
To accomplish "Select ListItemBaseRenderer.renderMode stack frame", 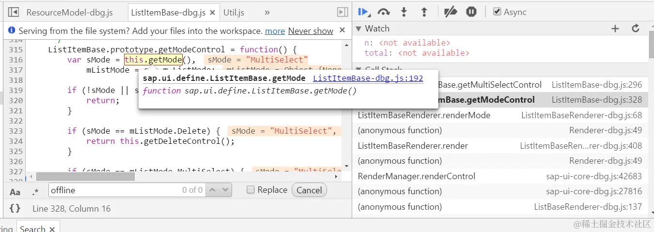I will 500,115.
